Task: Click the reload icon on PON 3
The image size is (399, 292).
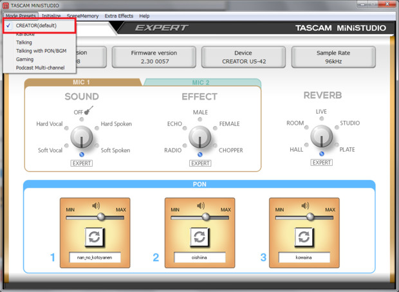Action: 304,237
